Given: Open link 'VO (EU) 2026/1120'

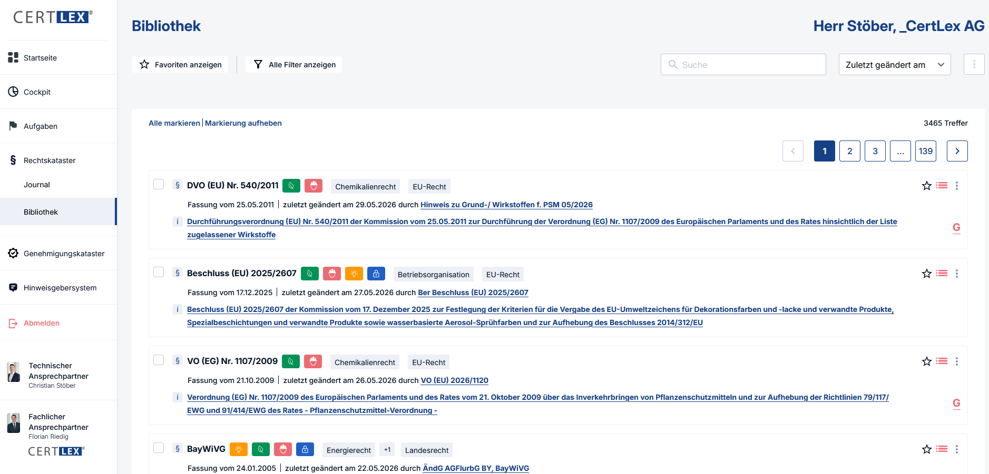Looking at the screenshot, I should 454,380.
